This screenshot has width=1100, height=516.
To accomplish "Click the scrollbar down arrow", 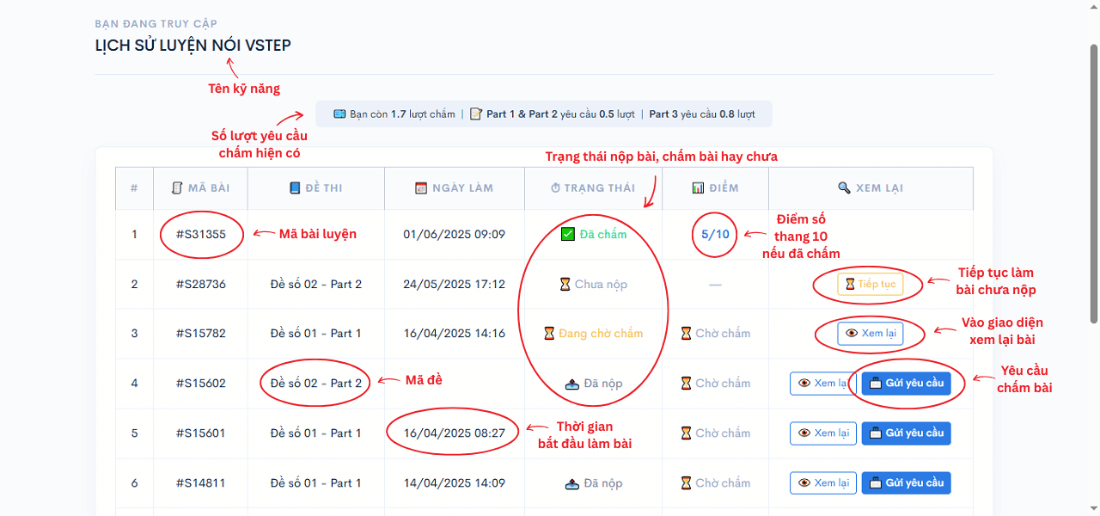I will 1093,509.
